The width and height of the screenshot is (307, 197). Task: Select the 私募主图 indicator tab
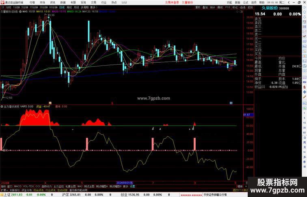coord(71,186)
